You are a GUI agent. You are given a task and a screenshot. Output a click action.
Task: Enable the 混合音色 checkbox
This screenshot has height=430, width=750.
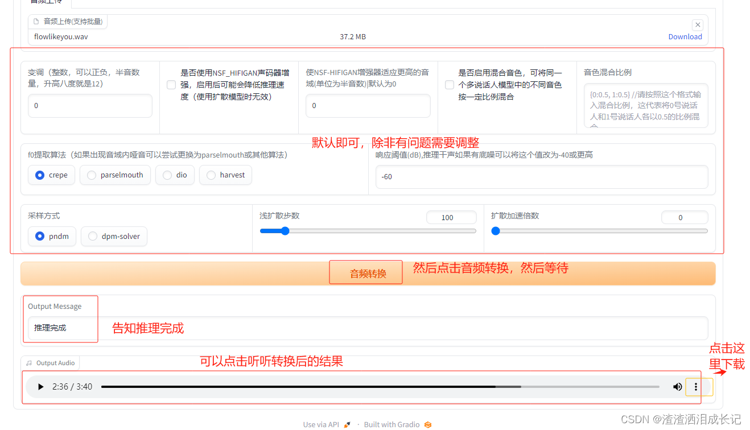tap(448, 84)
